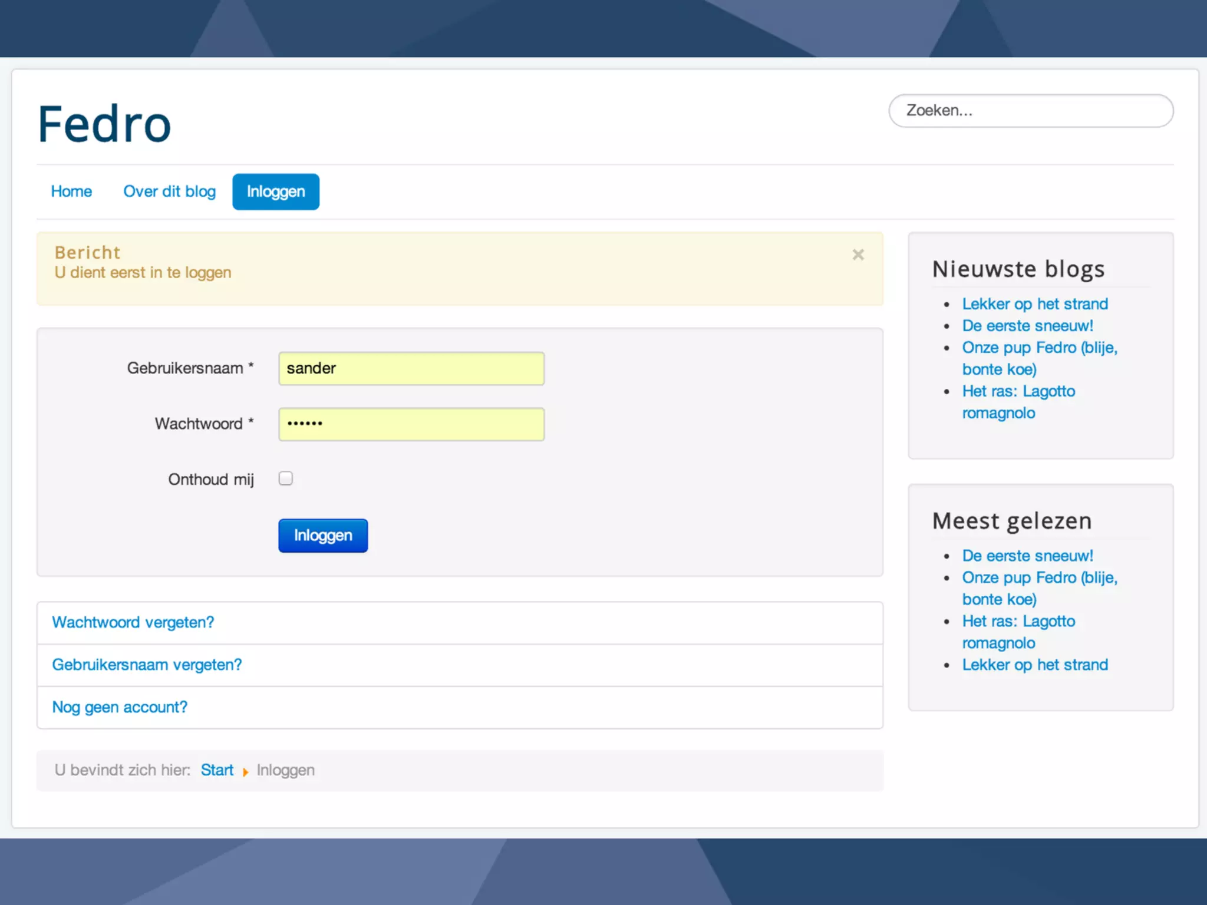This screenshot has height=905, width=1207.
Task: Open the Wachtwoord vergeten? link
Action: point(133,622)
